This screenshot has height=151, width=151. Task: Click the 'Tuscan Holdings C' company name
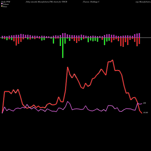(x=91, y=2)
